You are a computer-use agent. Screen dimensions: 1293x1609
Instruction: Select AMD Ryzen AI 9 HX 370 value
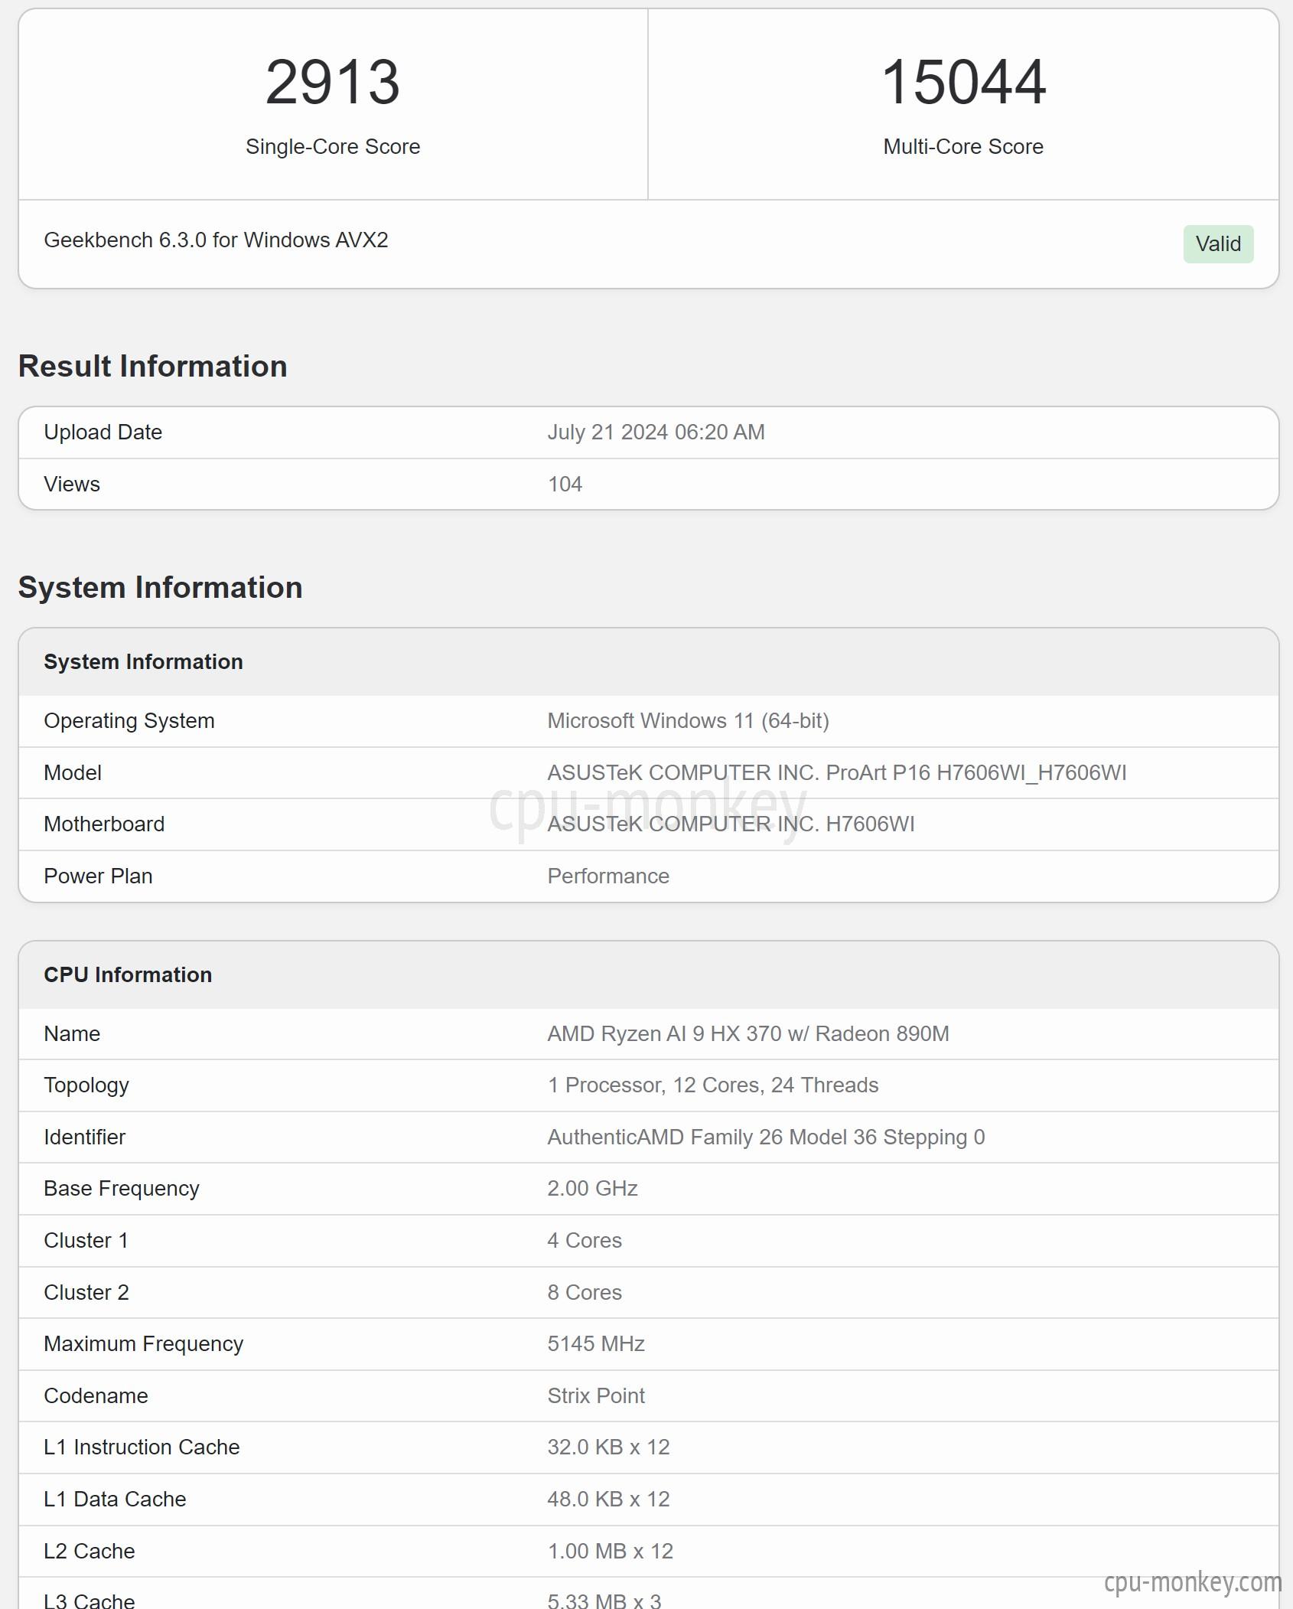click(747, 1033)
